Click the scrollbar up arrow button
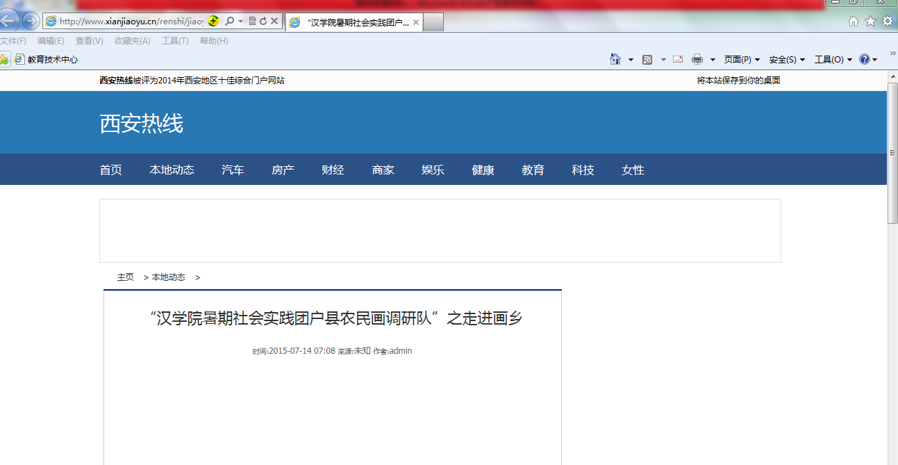Viewport: 898px width, 465px height. pos(892,76)
